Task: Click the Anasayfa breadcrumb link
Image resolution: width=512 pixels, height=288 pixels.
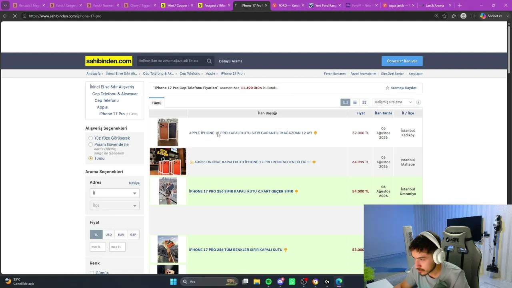Action: point(94,74)
